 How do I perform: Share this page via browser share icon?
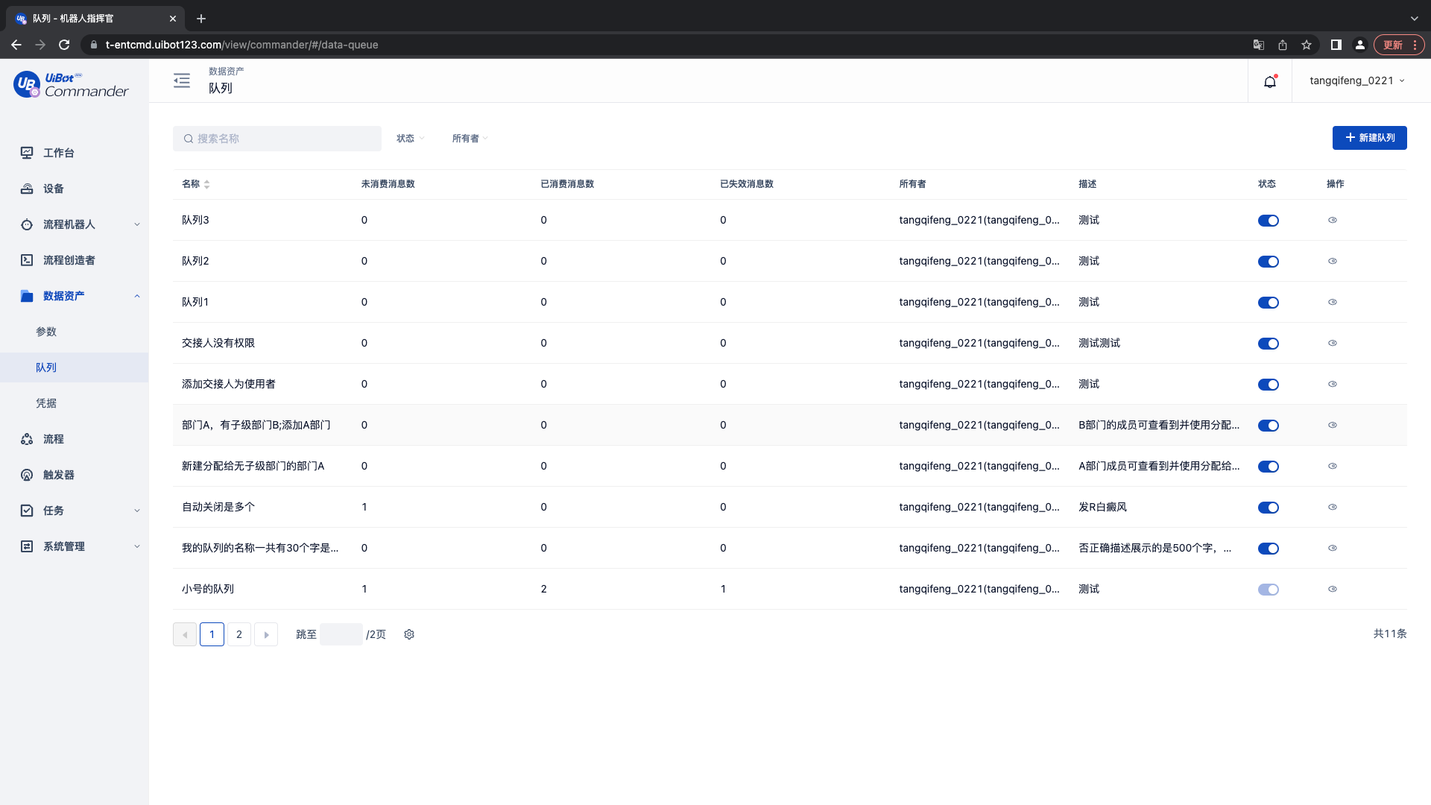(1283, 45)
